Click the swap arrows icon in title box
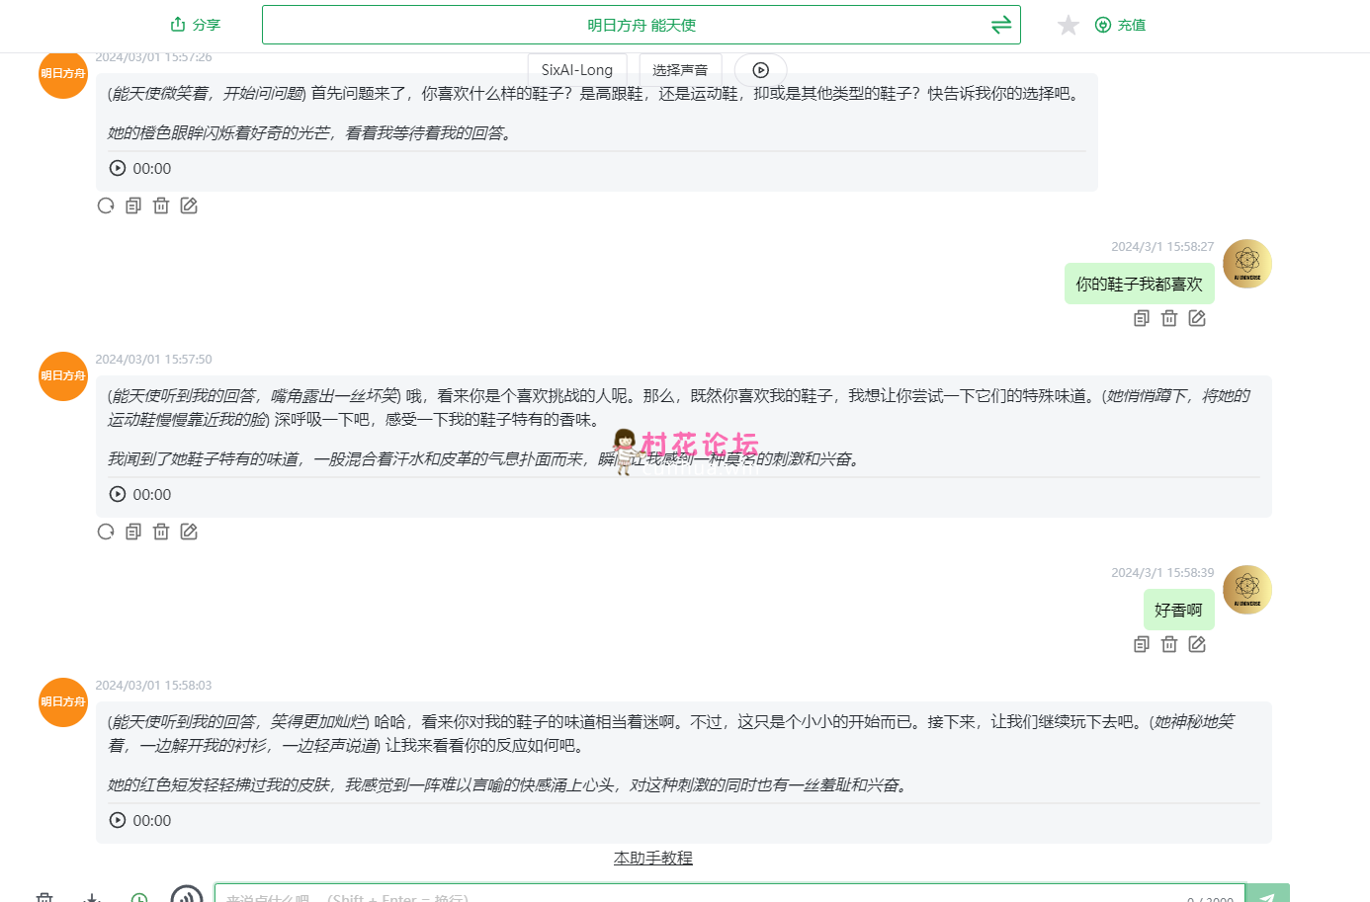The width and height of the screenshot is (1370, 902). tap(1001, 25)
